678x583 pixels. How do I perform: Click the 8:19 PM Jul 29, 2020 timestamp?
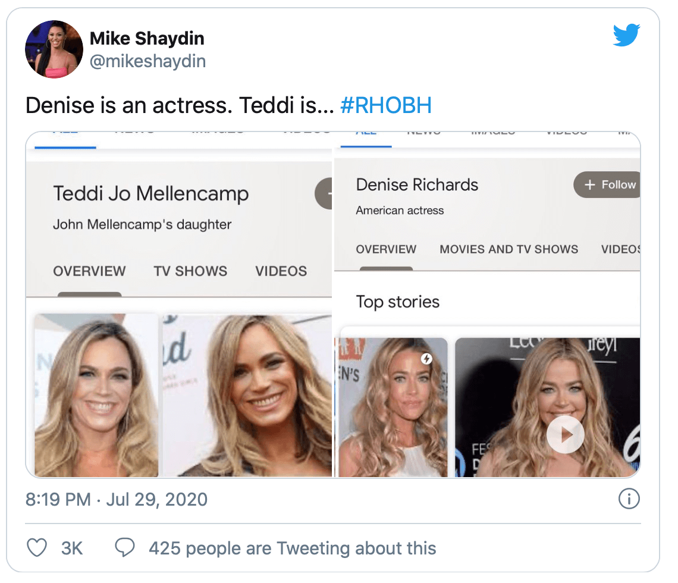tap(117, 499)
